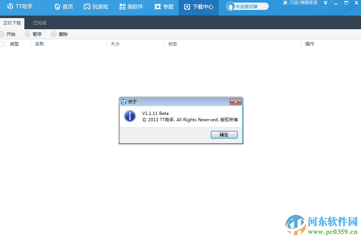Close the 关于 dialog with X

(x=235, y=102)
